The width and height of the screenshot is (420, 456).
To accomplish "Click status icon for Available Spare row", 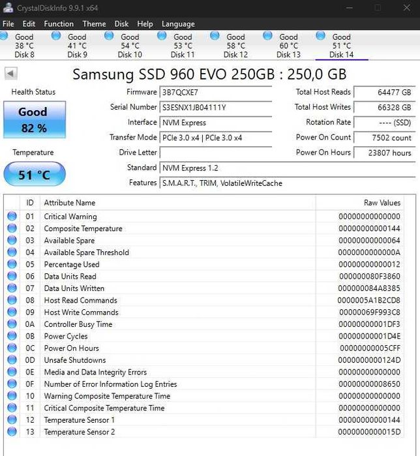I will (12, 240).
